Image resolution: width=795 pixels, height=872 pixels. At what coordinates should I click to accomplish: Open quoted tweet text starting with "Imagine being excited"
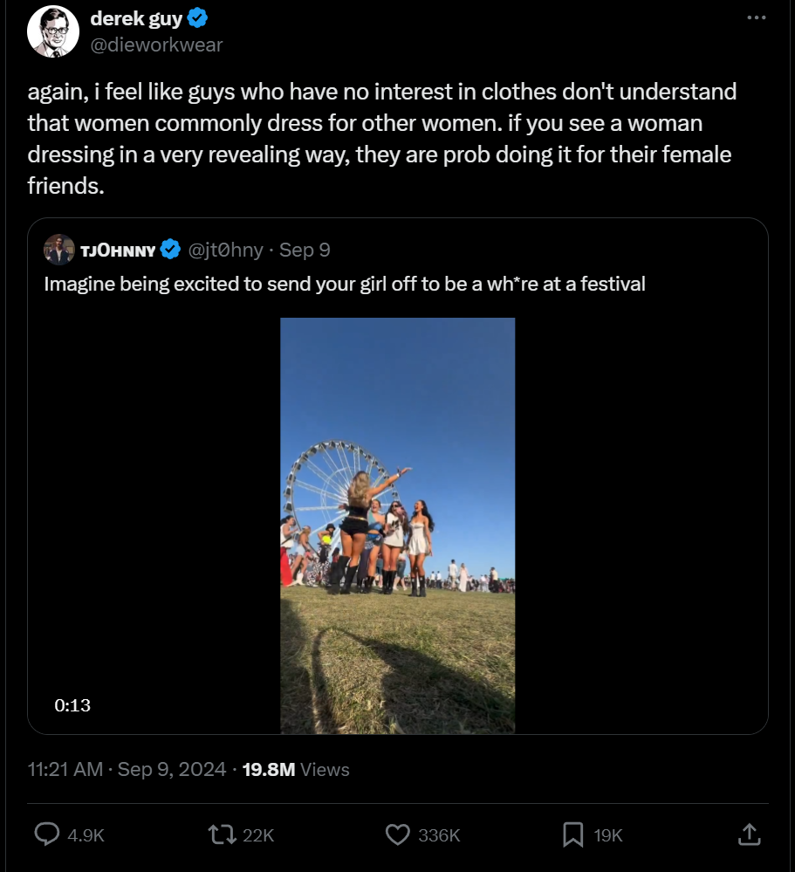345,284
